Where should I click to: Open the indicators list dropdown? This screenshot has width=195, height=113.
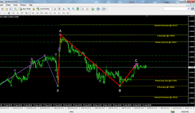(x=93, y=9)
